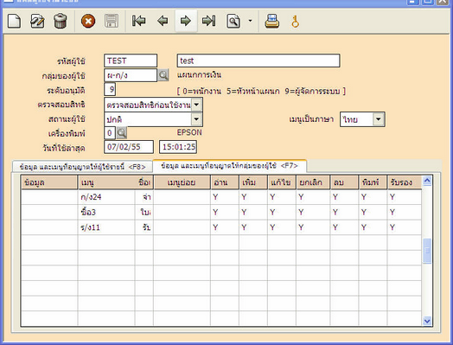Click the grid scrollbar down arrow

coord(427,321)
